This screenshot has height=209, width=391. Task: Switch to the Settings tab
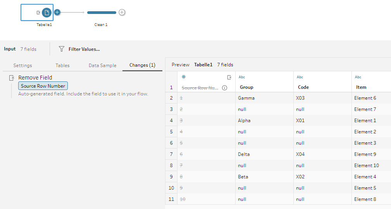[23, 66]
